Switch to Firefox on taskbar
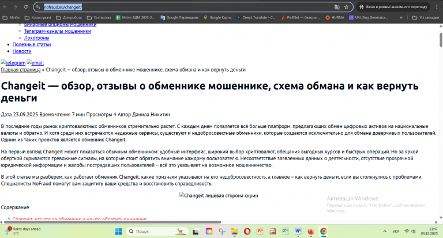The height and width of the screenshot is (238, 443). click(x=311, y=232)
